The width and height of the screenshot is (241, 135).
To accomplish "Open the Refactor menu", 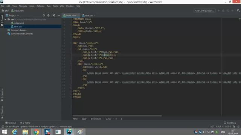I will (41, 6).
